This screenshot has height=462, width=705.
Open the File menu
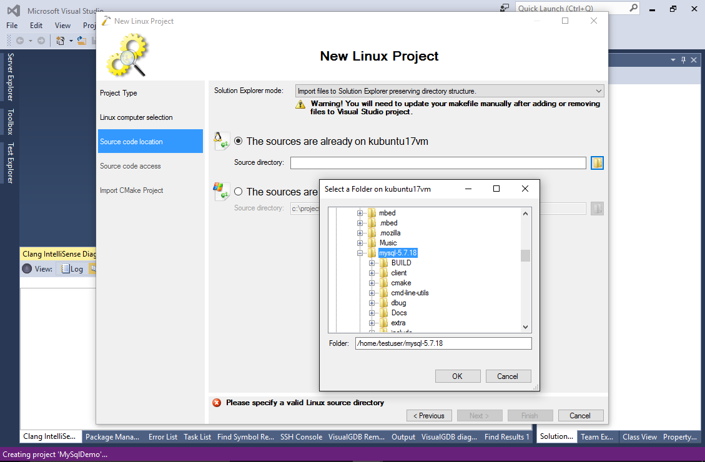(x=12, y=25)
